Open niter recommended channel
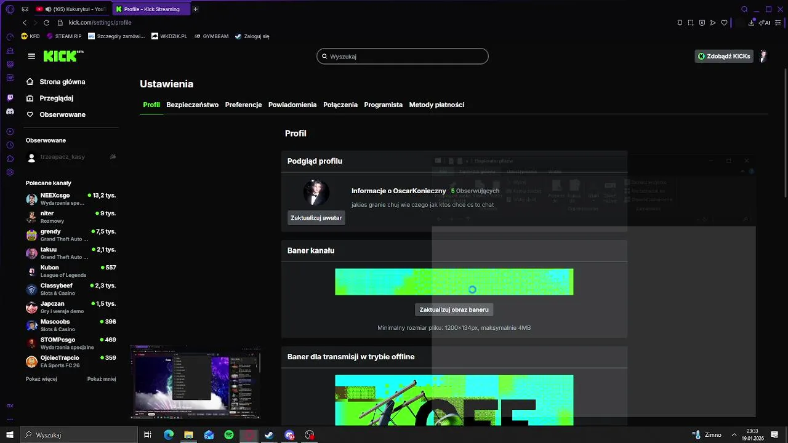 point(71,217)
